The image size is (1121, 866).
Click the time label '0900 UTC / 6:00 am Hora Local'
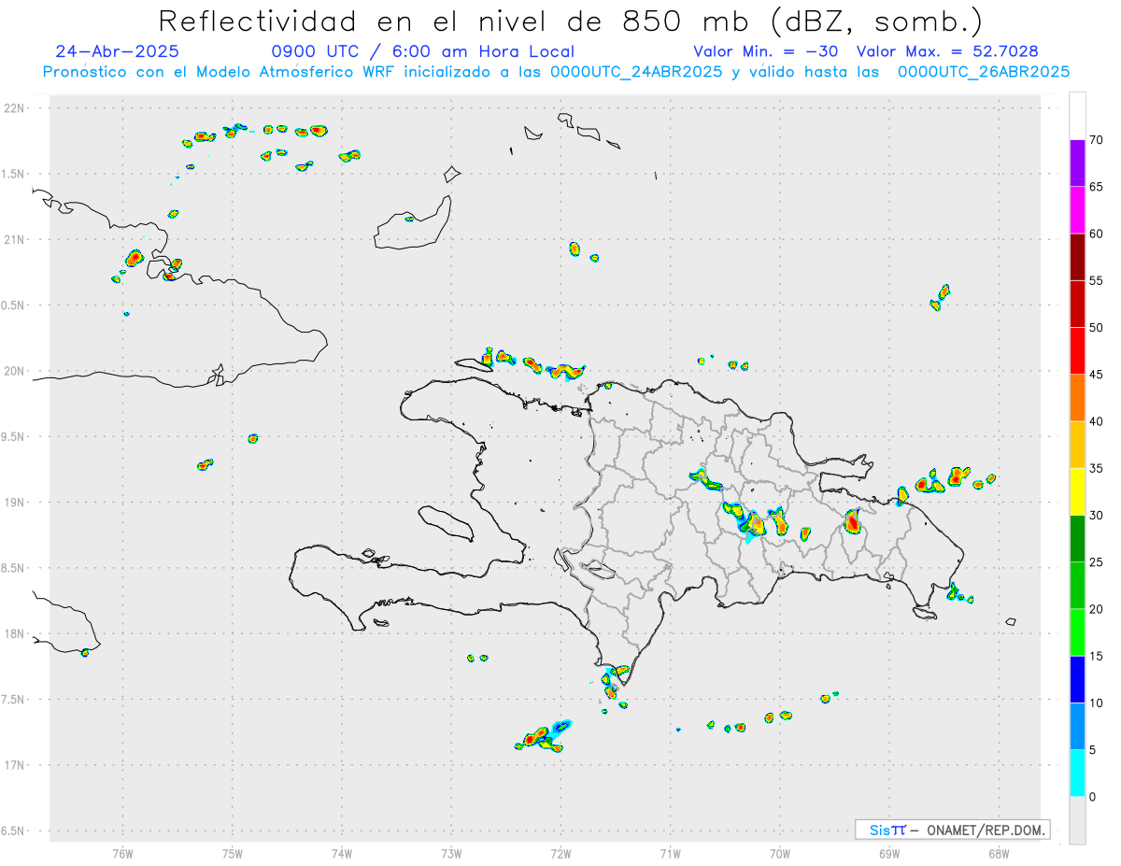[422, 51]
